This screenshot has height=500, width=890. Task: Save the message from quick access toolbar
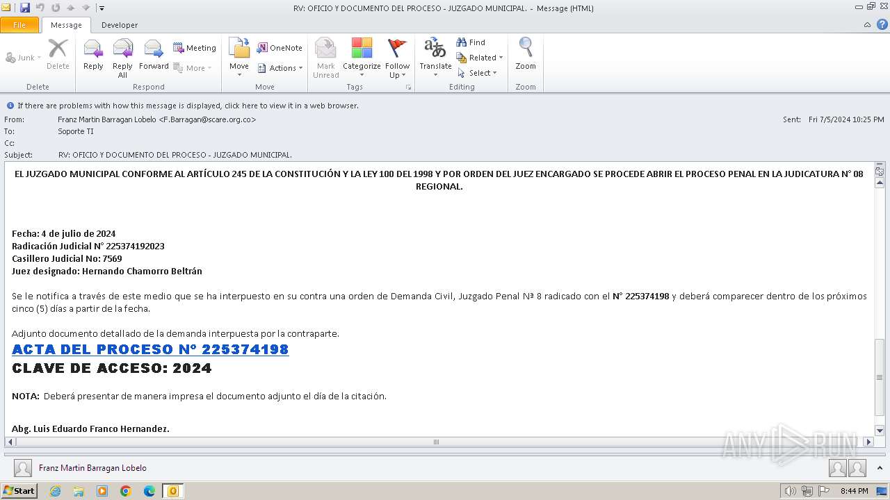[x=25, y=8]
